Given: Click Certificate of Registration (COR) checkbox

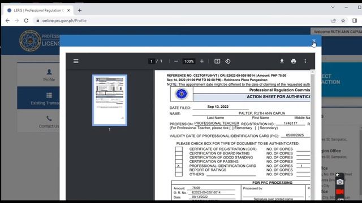Looking at the screenshot, I should 179,149.
